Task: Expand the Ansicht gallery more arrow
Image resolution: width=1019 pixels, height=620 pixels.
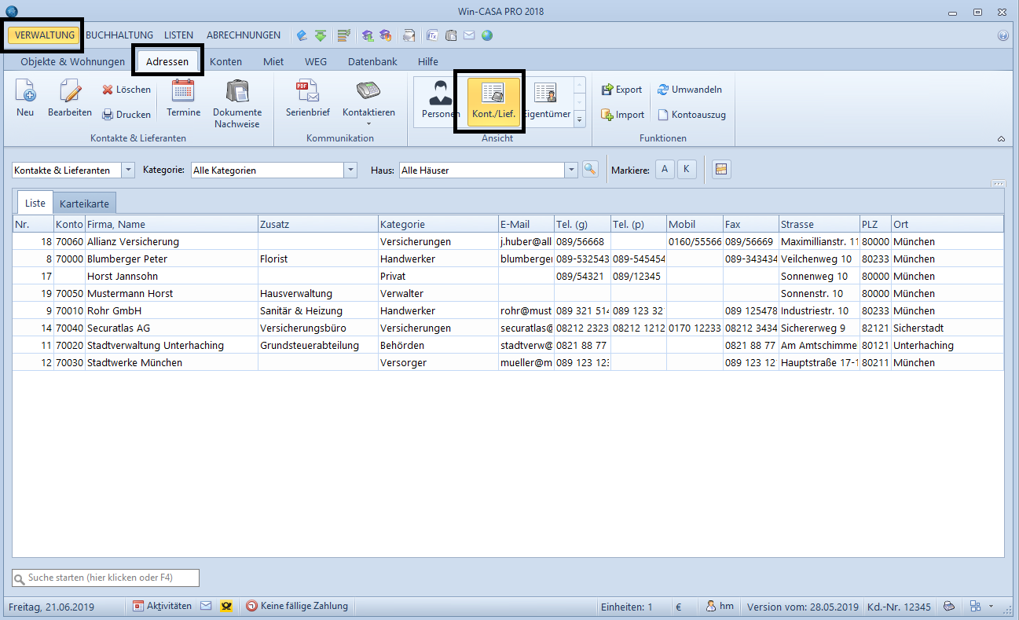Action: click(580, 119)
